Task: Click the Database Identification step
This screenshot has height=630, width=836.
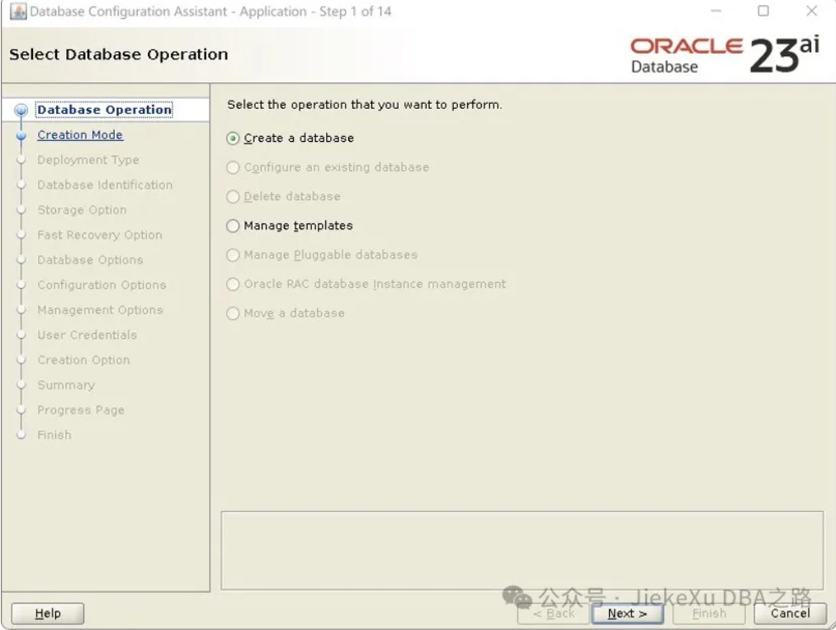Action: 105,185
